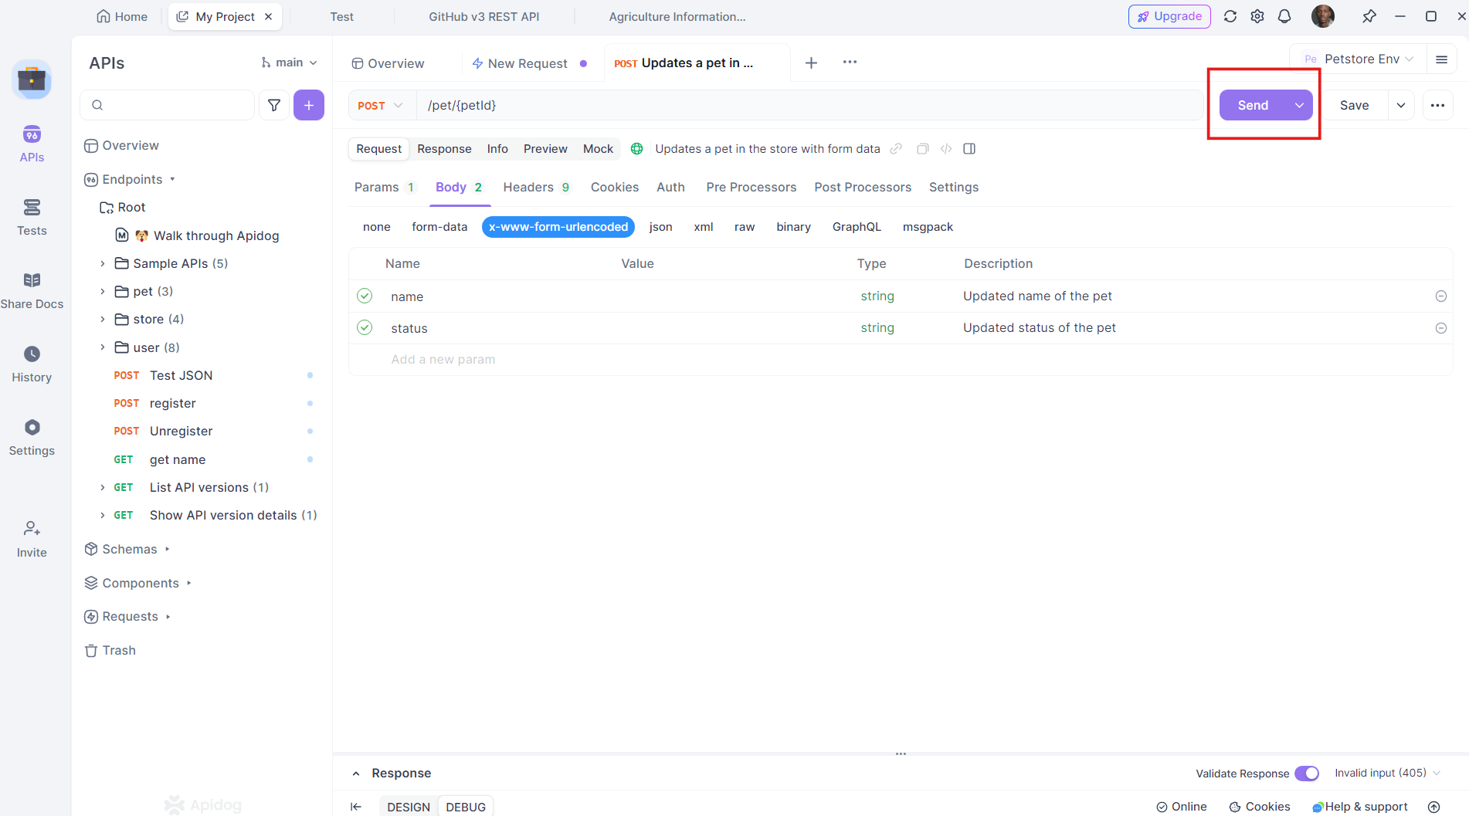Switch to the Params tab
The width and height of the screenshot is (1469, 816).
coord(384,188)
